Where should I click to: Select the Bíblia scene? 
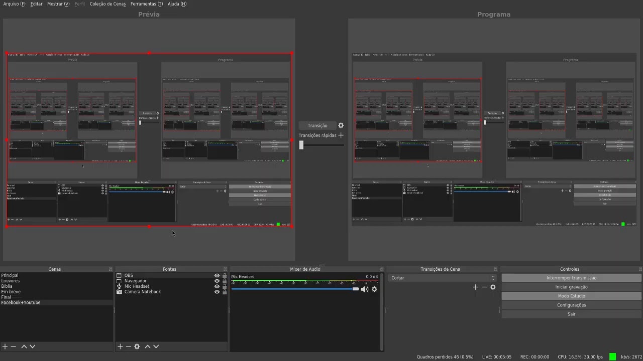[x=56, y=286]
